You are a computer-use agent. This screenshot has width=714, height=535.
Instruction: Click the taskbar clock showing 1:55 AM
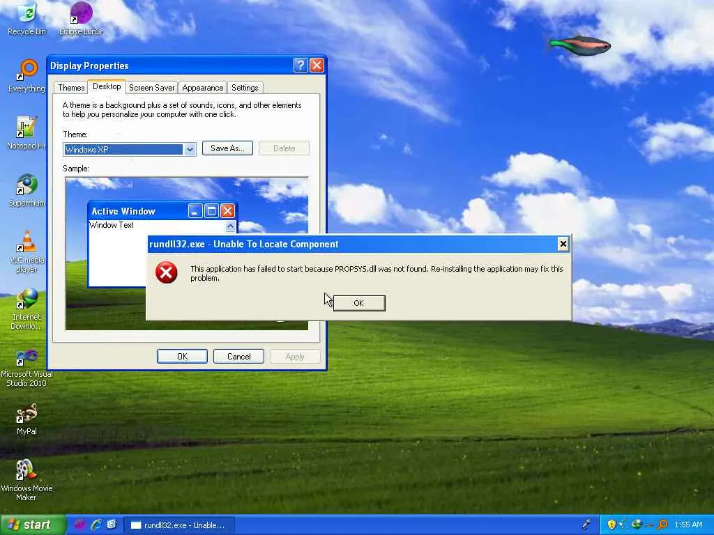pyautogui.click(x=688, y=525)
